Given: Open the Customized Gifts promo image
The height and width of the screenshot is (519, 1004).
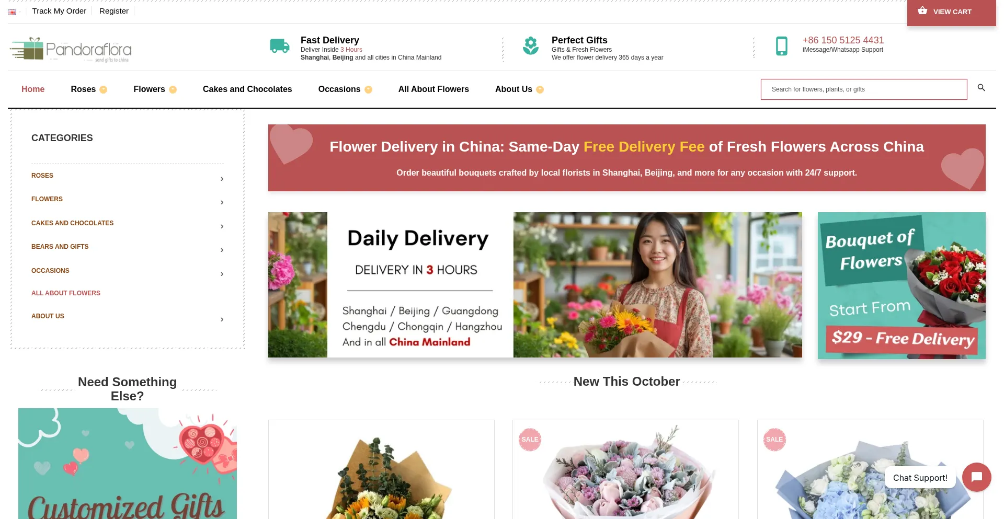Looking at the screenshot, I should point(128,464).
